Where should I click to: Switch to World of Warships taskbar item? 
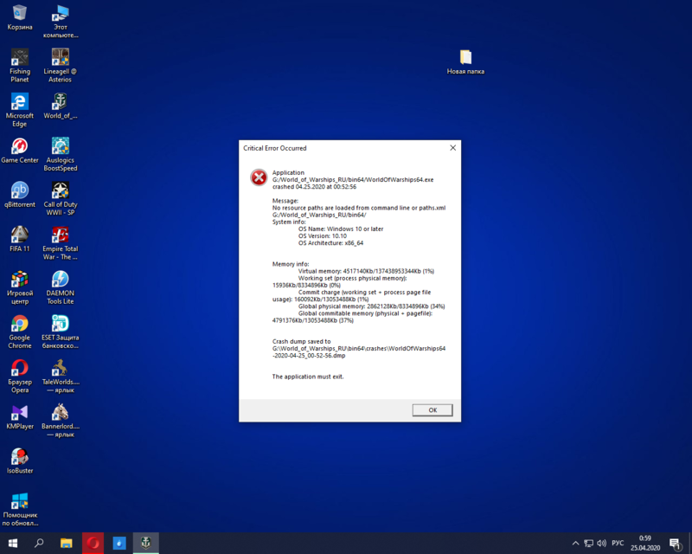(145, 543)
